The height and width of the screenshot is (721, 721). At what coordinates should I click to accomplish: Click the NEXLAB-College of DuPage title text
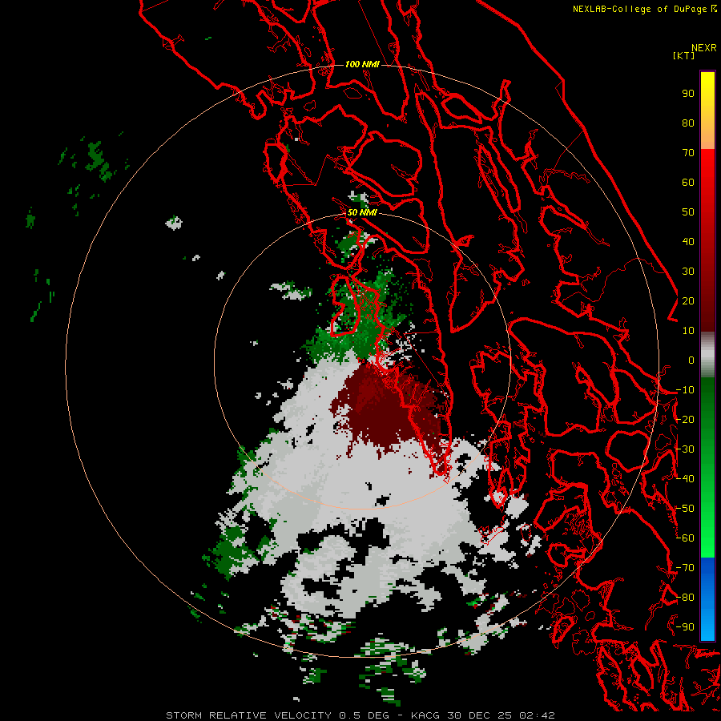point(639,9)
